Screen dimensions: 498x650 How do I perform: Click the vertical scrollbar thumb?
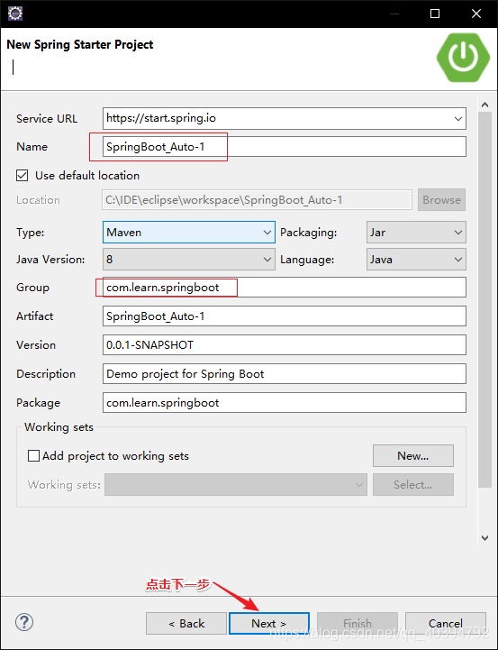(x=485, y=299)
